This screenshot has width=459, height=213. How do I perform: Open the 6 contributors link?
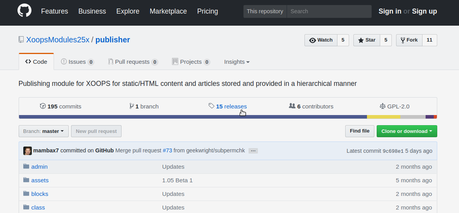tap(311, 106)
